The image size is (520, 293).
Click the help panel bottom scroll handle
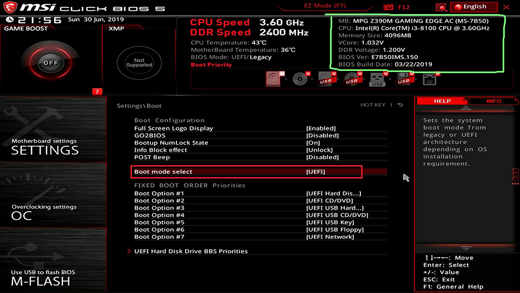[466, 248]
